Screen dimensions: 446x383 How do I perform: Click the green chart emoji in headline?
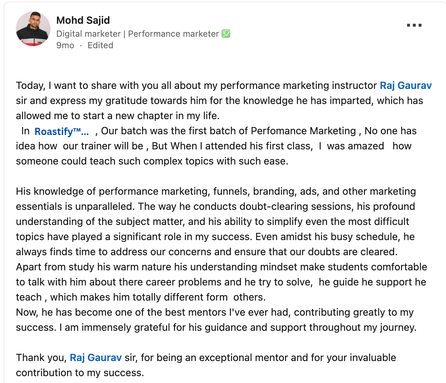226,34
